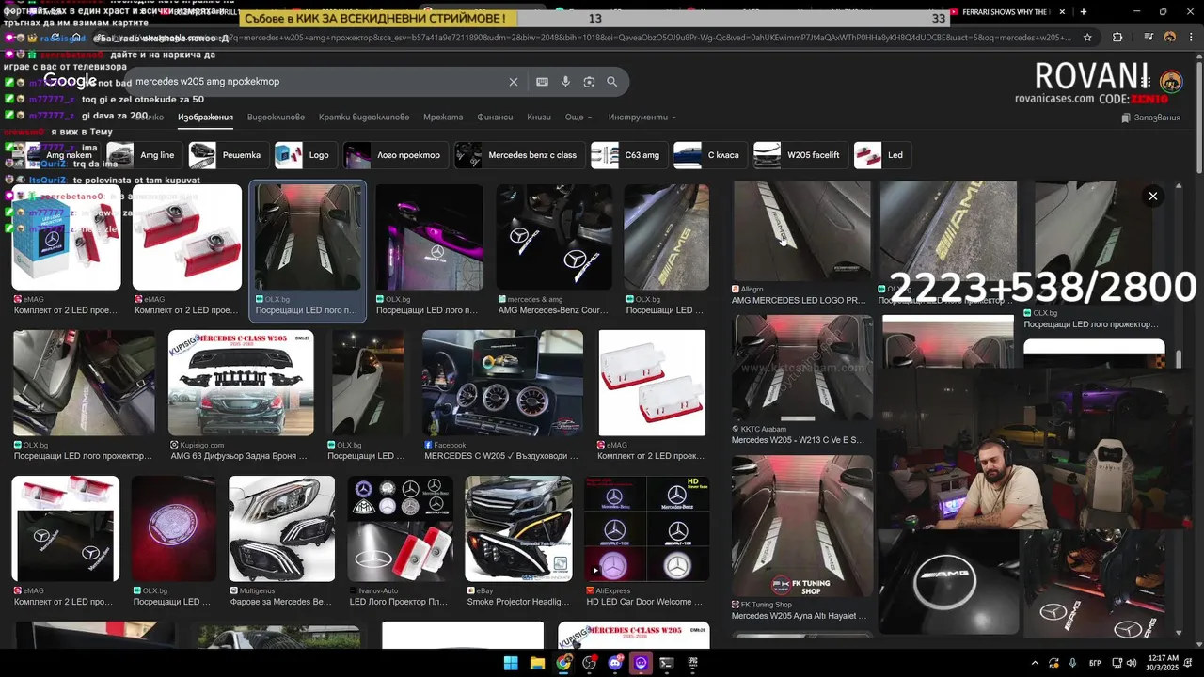1204x677 pixels.
Task: Bookmark this page with the star icon
Action: point(1087,38)
